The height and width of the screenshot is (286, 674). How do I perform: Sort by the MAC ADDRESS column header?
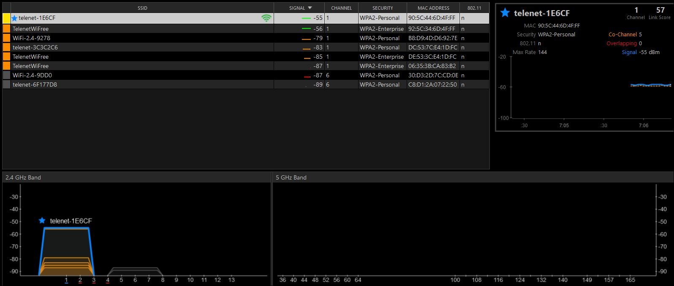[433, 8]
